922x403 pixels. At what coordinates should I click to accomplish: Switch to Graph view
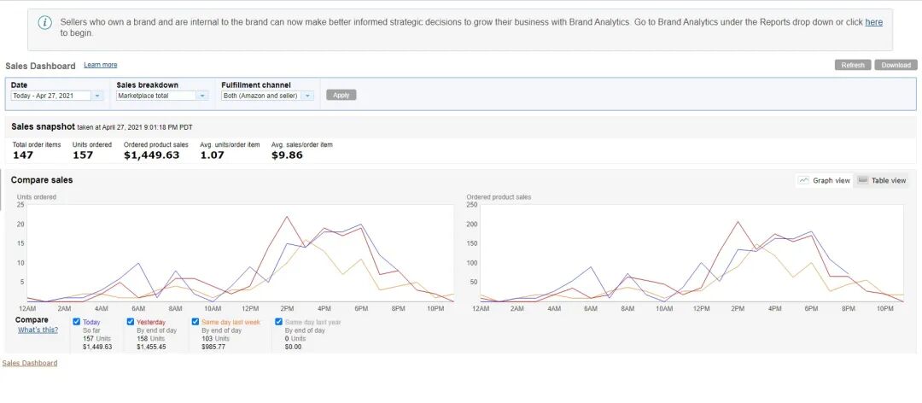pos(824,181)
